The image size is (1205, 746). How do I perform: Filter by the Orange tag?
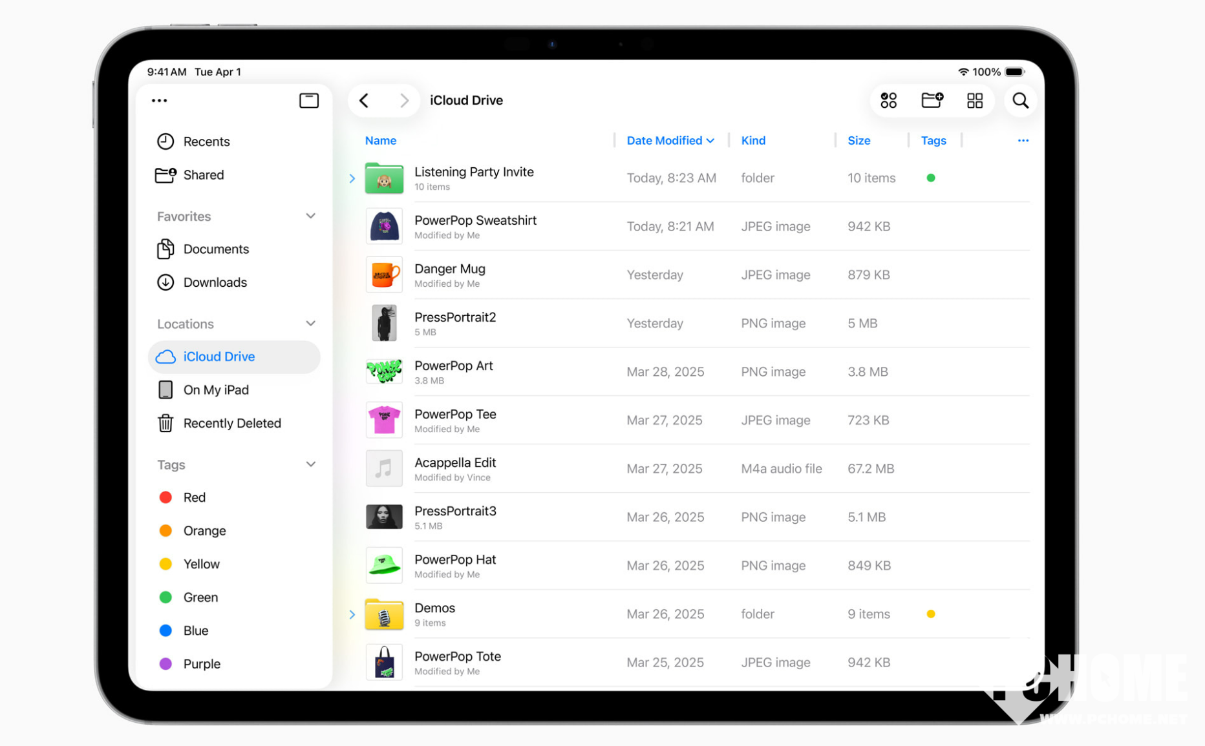[234, 531]
